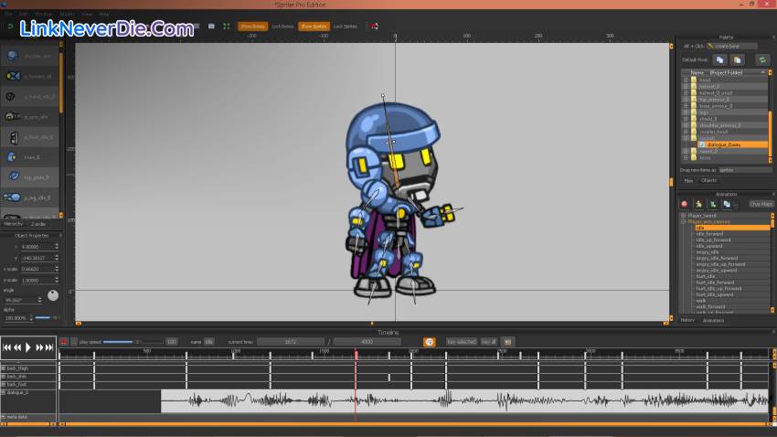Expand the dialogue_0 timeline track
The height and width of the screenshot is (437, 777).
click(4, 392)
